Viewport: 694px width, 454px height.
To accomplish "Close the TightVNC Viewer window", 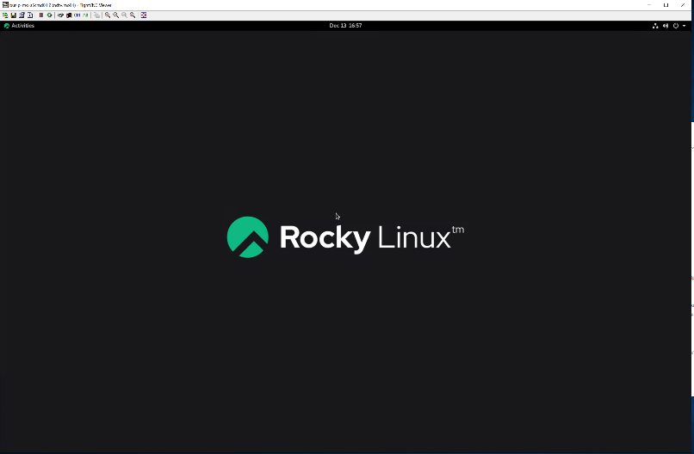I will click(x=683, y=5).
